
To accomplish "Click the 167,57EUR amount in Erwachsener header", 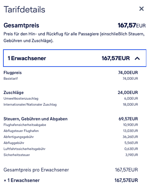I will [115, 58].
